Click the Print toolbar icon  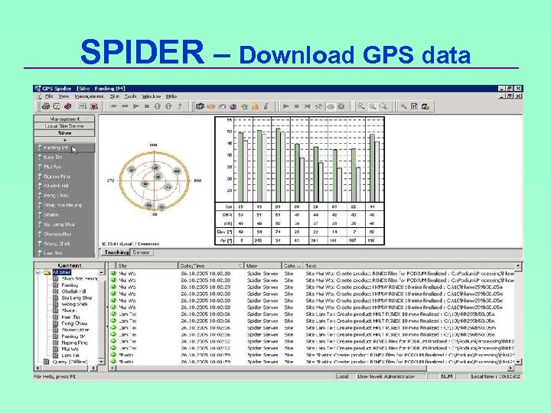click(46, 106)
